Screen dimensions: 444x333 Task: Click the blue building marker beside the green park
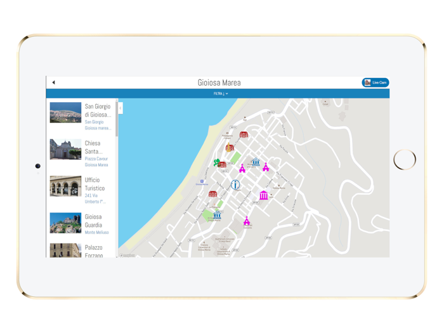click(218, 215)
